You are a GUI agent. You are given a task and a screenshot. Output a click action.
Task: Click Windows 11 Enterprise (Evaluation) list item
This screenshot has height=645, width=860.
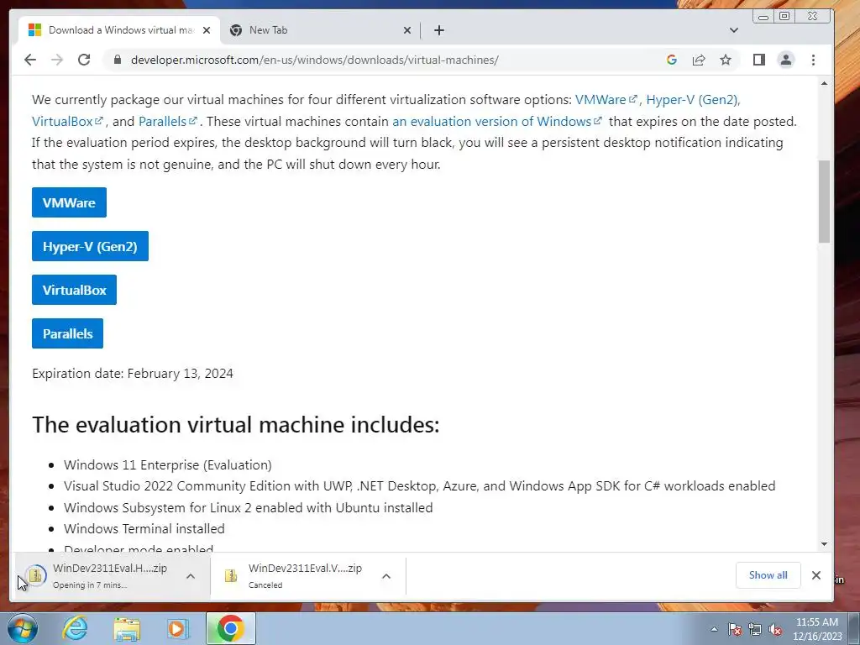[x=168, y=464]
